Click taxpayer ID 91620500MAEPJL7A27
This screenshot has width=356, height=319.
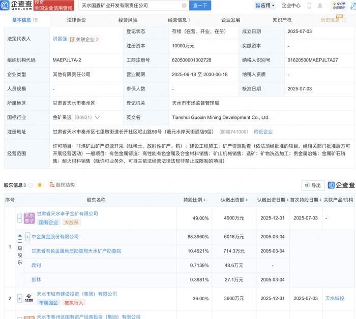pyautogui.click(x=313, y=60)
